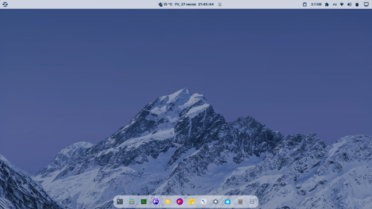
Task: Open the volume speaker indicator
Action: 349,4
